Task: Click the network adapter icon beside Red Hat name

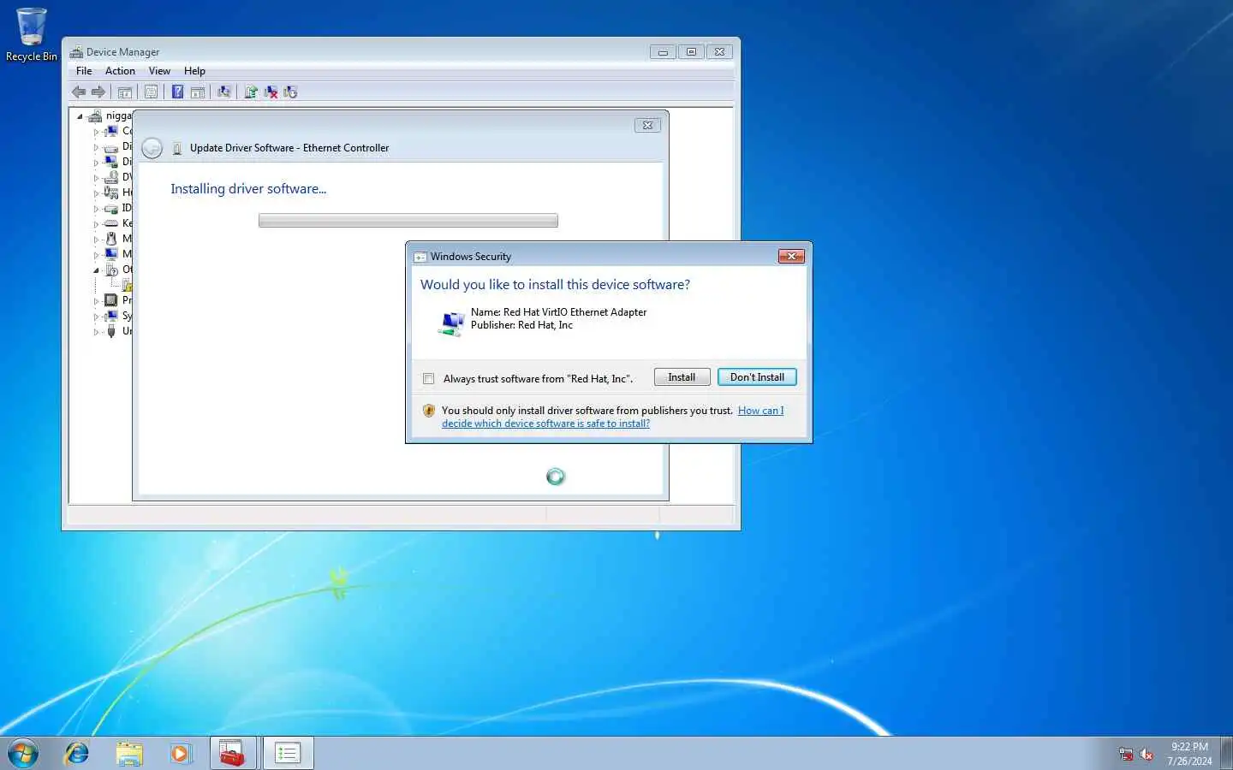Action: (451, 323)
